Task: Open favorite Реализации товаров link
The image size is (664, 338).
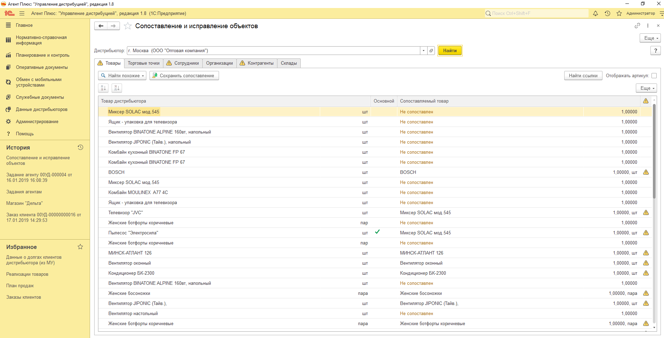Action: point(27,274)
